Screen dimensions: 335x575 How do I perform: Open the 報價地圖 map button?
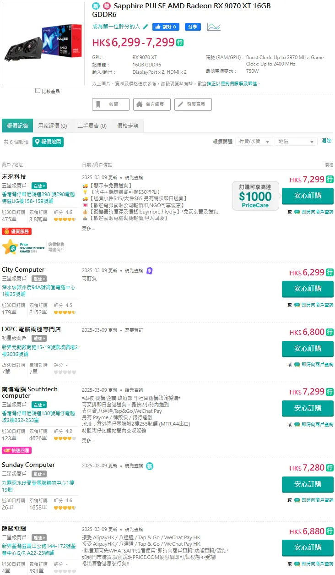(48, 142)
